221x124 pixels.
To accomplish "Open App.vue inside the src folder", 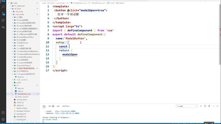I will tap(21, 88).
